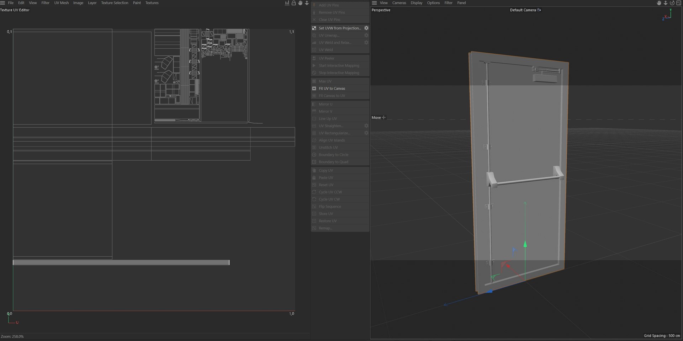683x341 pixels.
Task: Select the UV editor zoom arrows icon
Action: [x=307, y=3]
